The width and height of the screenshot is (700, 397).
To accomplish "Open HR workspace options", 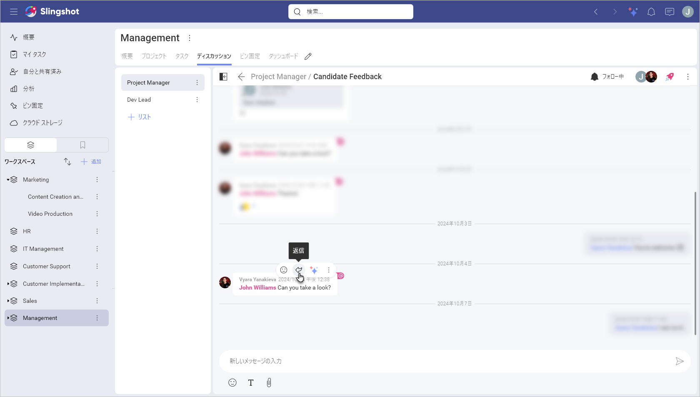I will point(97,231).
